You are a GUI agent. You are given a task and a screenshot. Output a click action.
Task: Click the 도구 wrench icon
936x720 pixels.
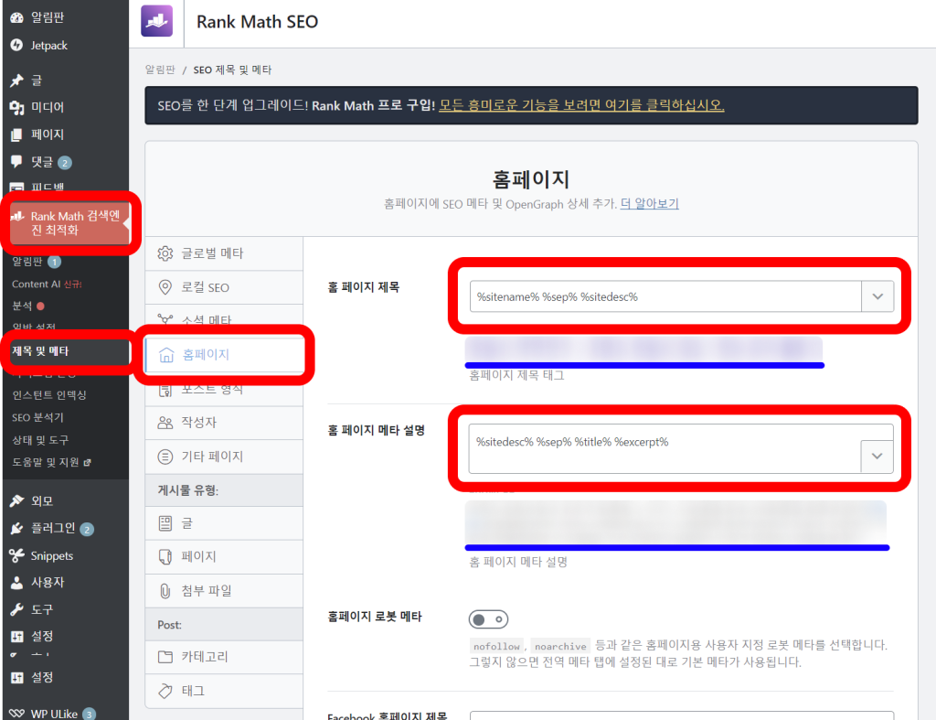point(16,609)
